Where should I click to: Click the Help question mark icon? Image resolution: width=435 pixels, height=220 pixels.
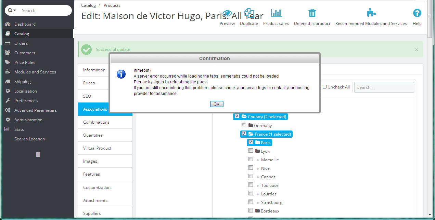tap(417, 13)
